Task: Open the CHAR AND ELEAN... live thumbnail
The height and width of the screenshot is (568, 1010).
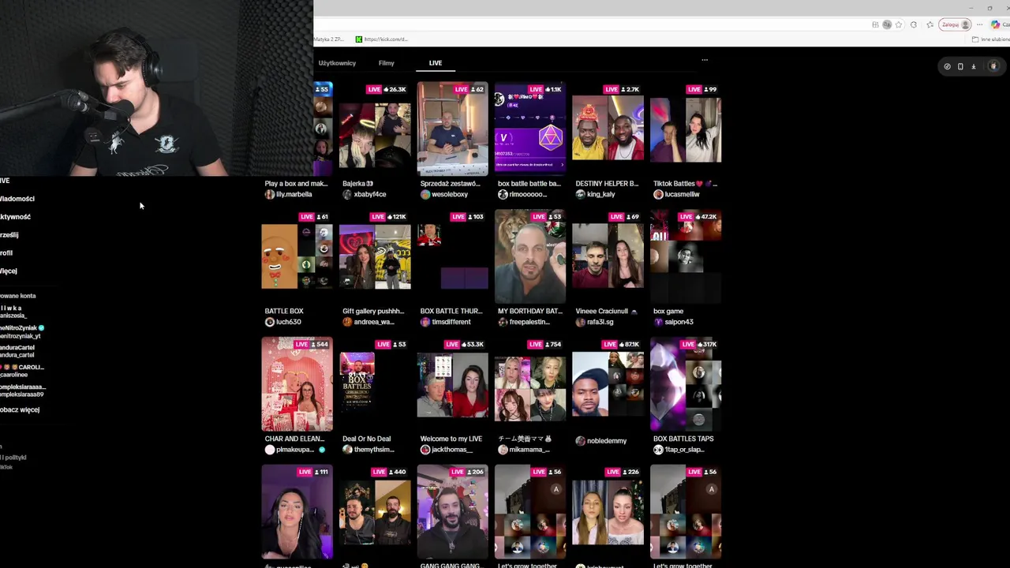Action: (x=297, y=385)
